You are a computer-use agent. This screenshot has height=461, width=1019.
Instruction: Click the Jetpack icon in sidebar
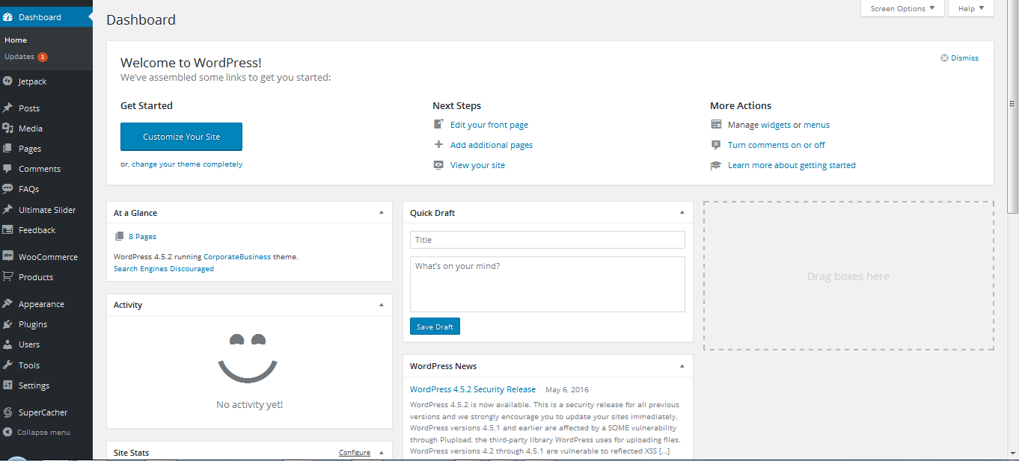pos(7,81)
